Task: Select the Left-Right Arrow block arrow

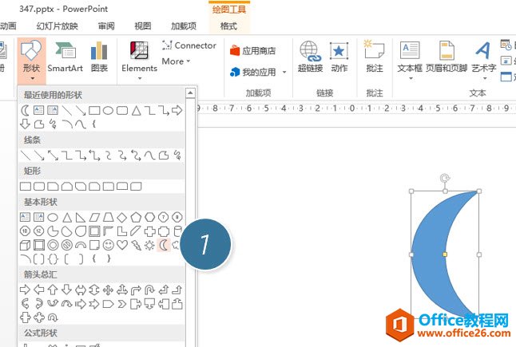Action: pos(81,290)
